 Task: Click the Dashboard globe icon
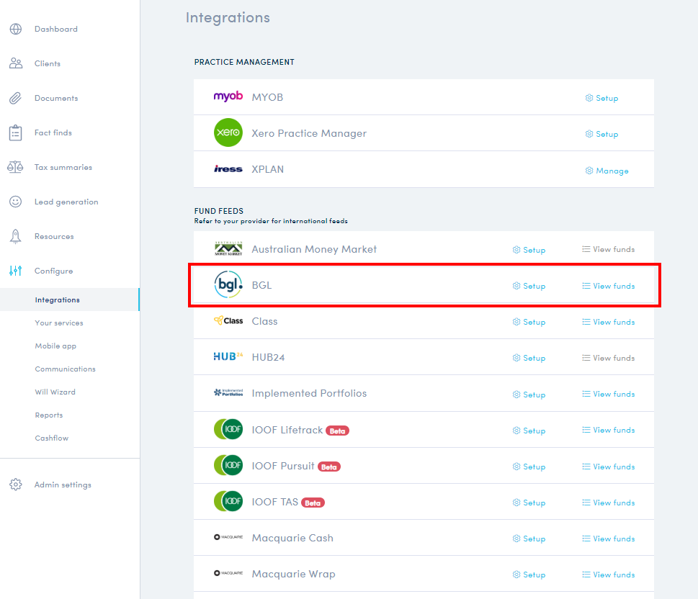(x=16, y=29)
